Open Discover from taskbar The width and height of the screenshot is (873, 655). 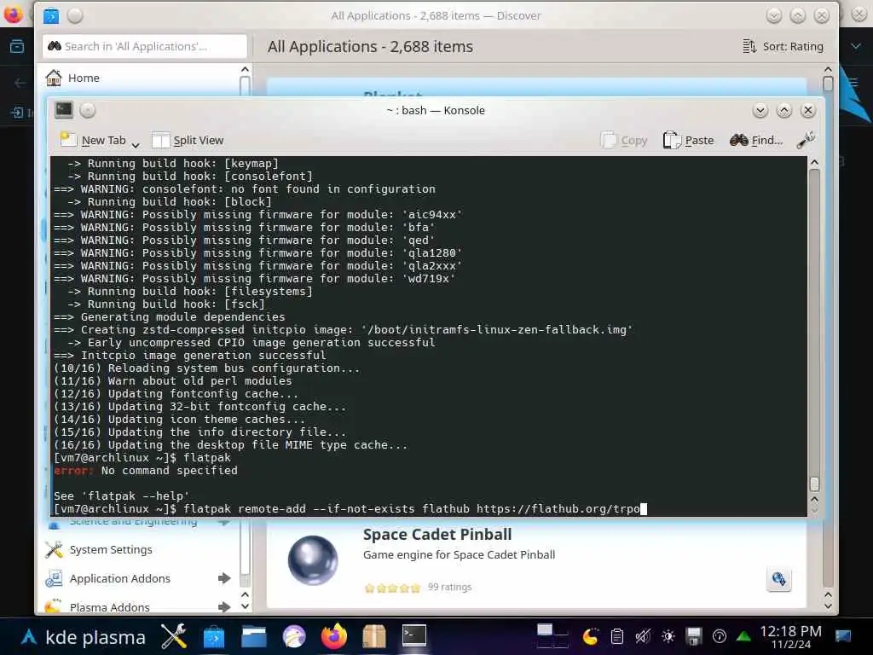(x=214, y=636)
